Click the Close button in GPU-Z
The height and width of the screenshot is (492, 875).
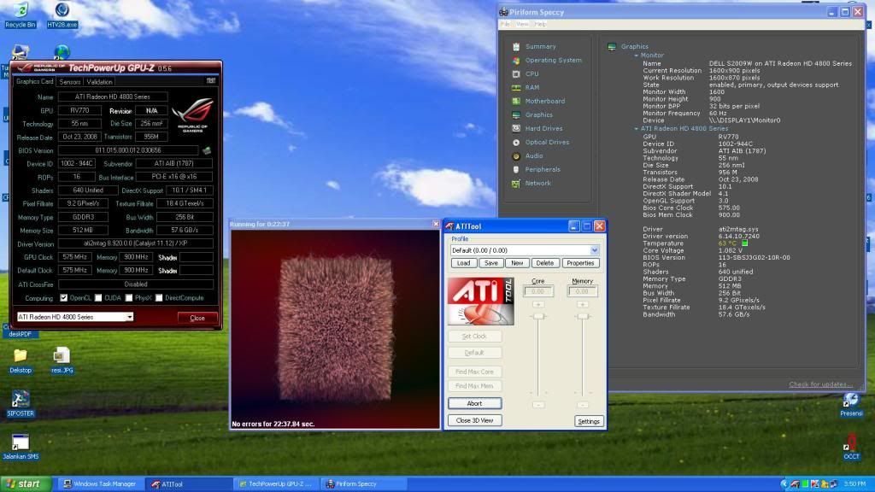point(197,318)
